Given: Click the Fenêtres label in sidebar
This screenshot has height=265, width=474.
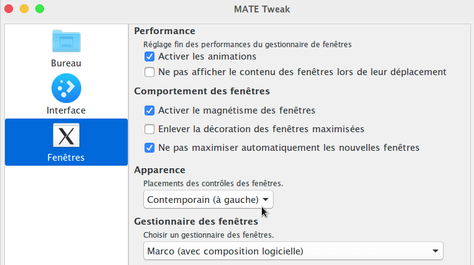Looking at the screenshot, I should pyautogui.click(x=66, y=157).
